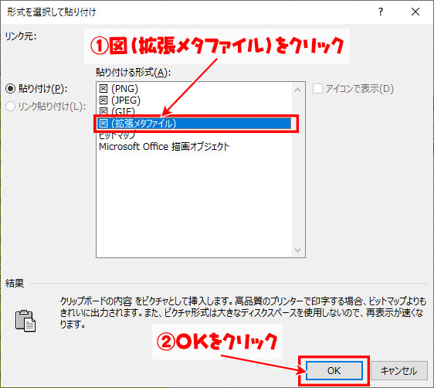The width and height of the screenshot is (434, 388).
Task: Click the dialog title 形式を選択して貼り付け
Action: pyautogui.click(x=52, y=12)
